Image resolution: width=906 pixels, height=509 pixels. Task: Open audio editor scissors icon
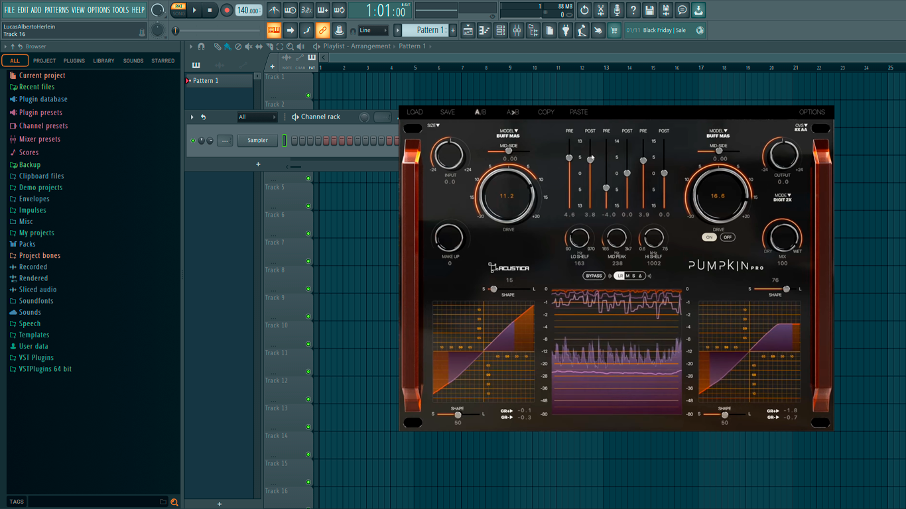pos(600,10)
